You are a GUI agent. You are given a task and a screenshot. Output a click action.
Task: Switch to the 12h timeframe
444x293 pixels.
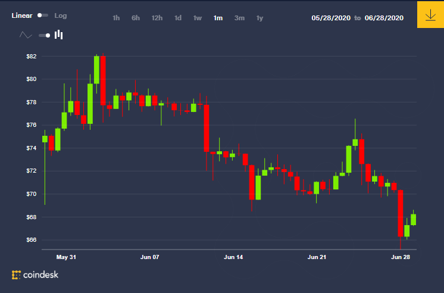tap(157, 18)
